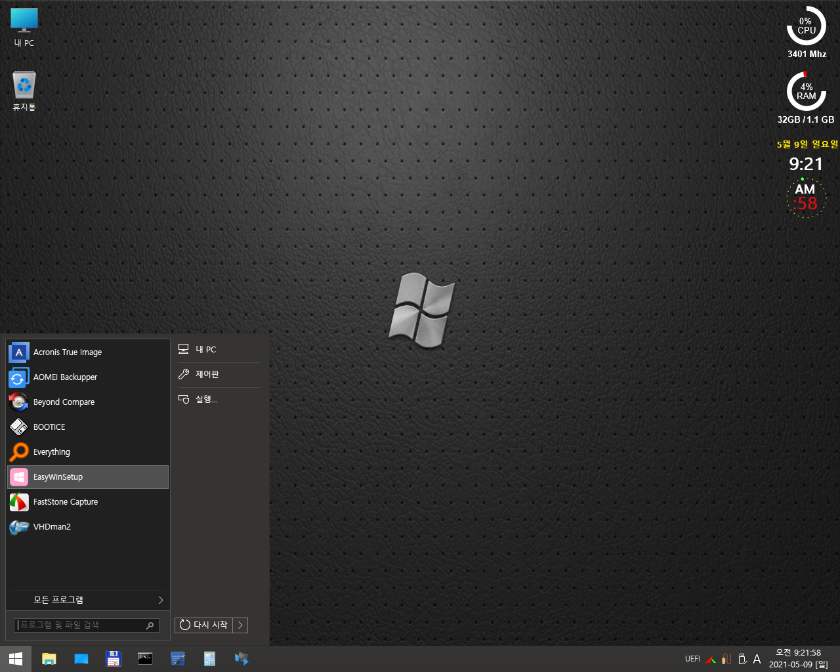
Task: Click the Windows Start button
Action: click(x=16, y=659)
